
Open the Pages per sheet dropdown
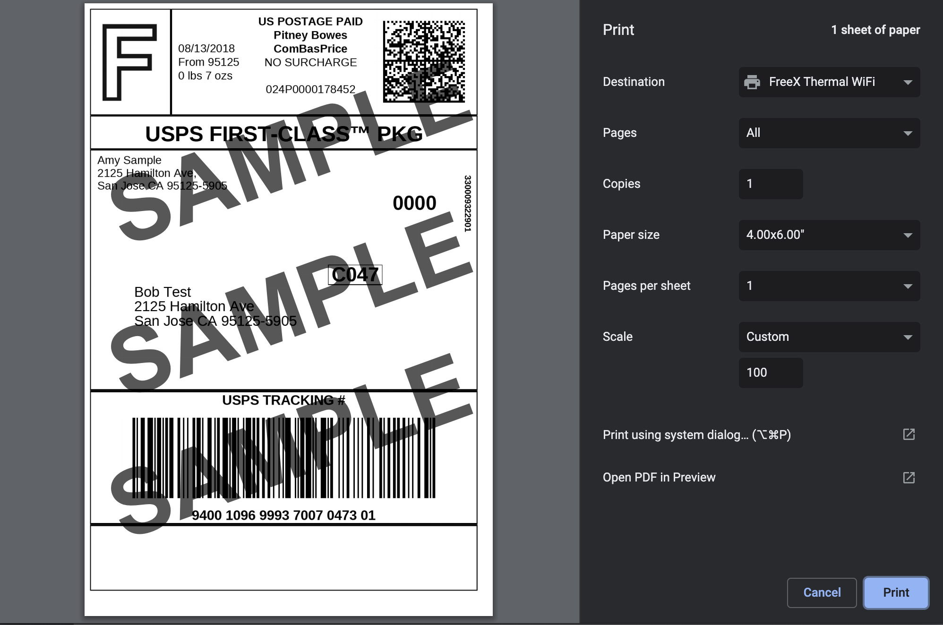tap(829, 286)
